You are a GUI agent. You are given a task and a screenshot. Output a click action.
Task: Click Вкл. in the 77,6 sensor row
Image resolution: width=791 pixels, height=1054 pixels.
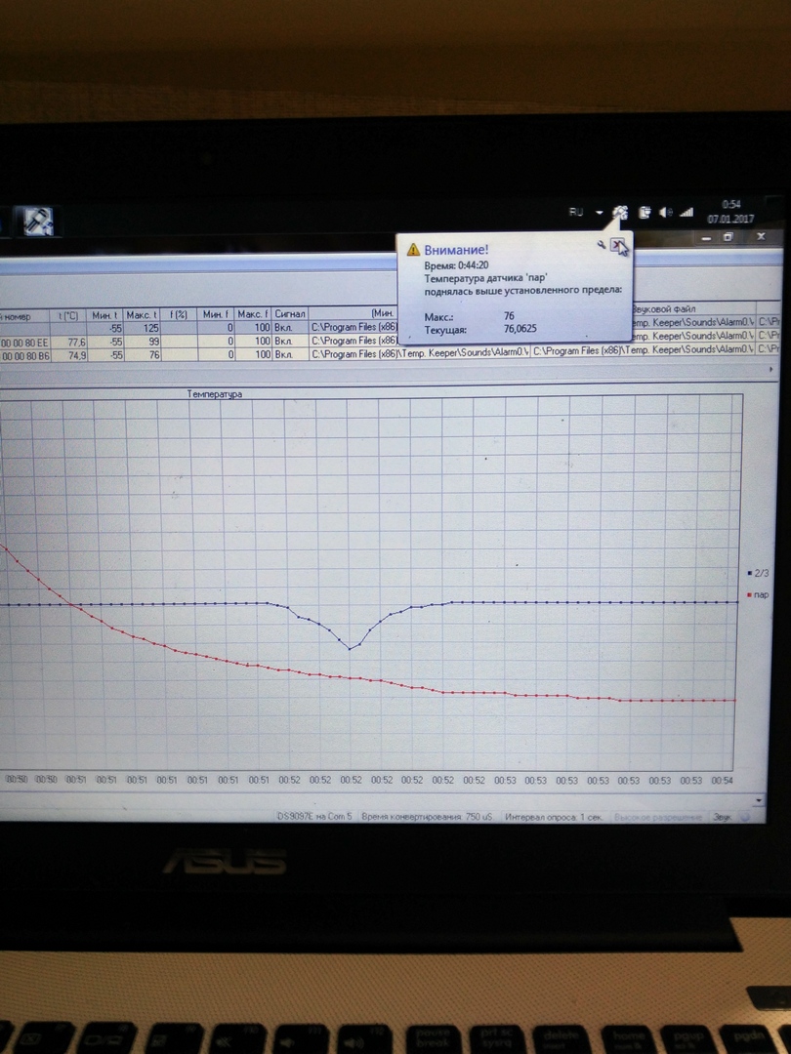pyautogui.click(x=291, y=341)
